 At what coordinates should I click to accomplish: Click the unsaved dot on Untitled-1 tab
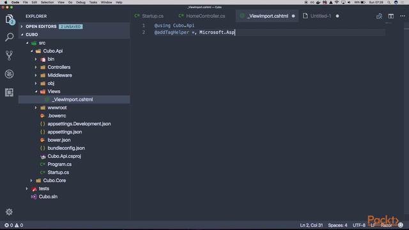coord(337,16)
